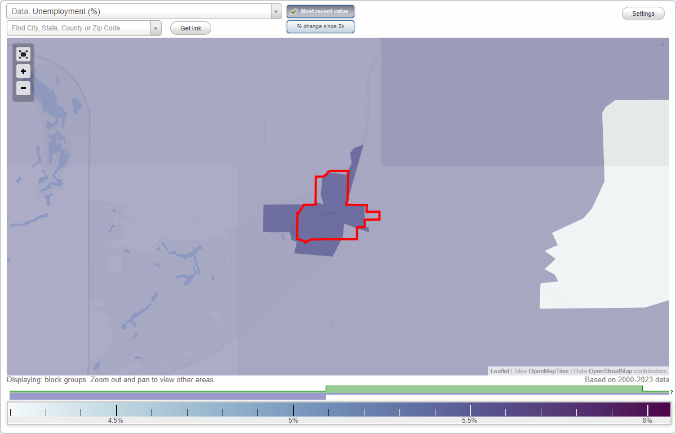Screen dimensions: 676x434
Task: Open the Leaflet attribution link
Action: point(500,371)
